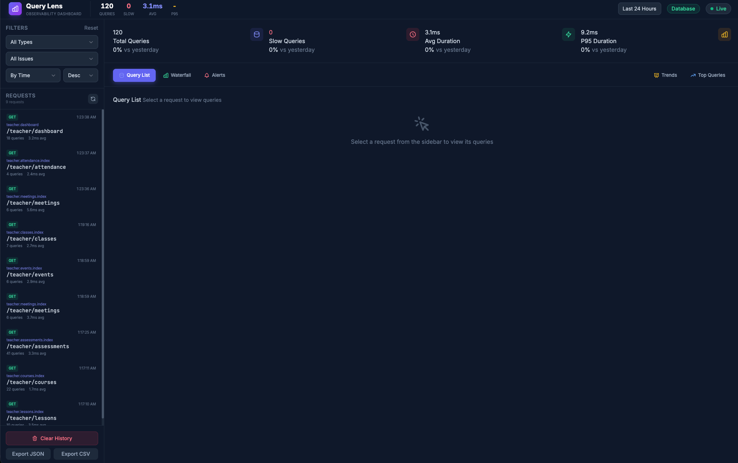
Task: Click the database icon on Slow Queries card
Action: (x=257, y=34)
